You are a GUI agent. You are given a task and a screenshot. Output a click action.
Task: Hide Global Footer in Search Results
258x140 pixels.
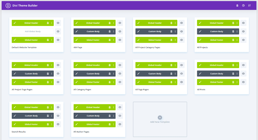point(58,124)
